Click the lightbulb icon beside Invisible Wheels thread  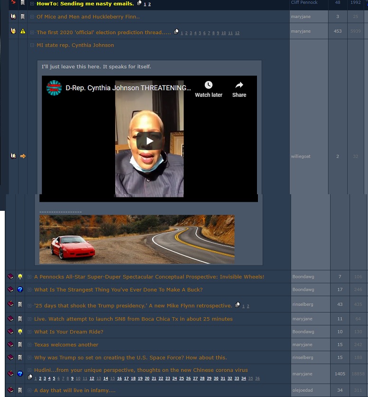click(x=20, y=276)
